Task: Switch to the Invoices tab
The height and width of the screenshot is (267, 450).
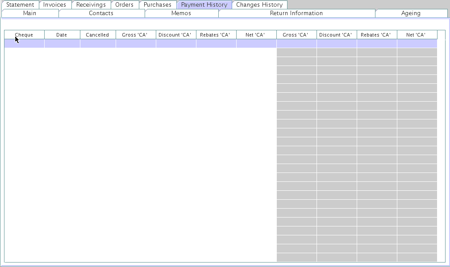Action: 54,4
